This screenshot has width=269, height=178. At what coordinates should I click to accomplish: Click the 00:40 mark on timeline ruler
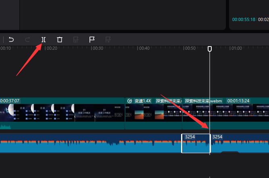pos(144,48)
